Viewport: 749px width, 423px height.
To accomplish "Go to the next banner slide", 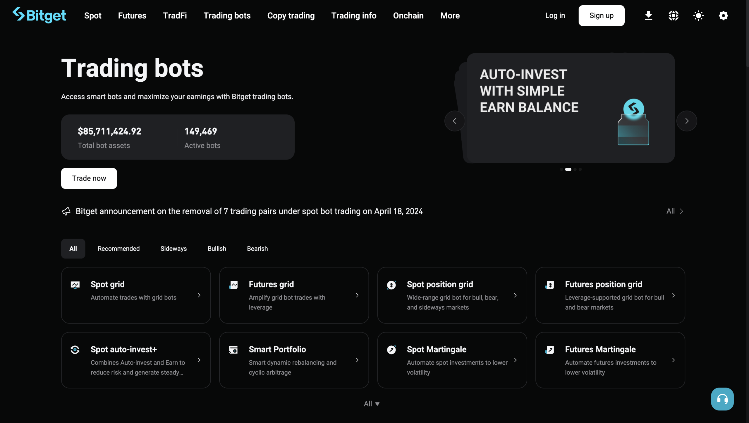I will (x=687, y=121).
